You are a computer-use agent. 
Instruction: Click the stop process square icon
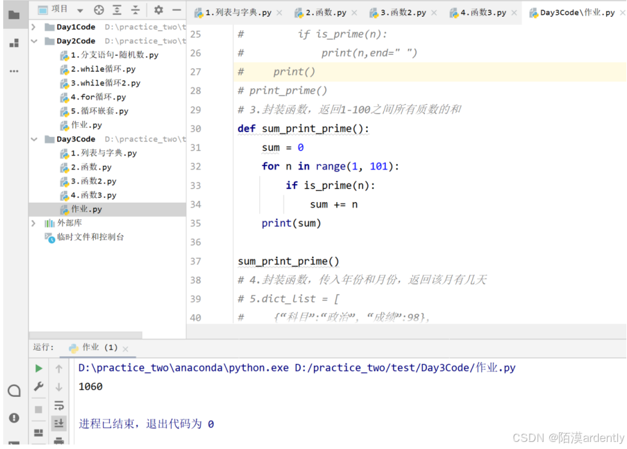(39, 409)
